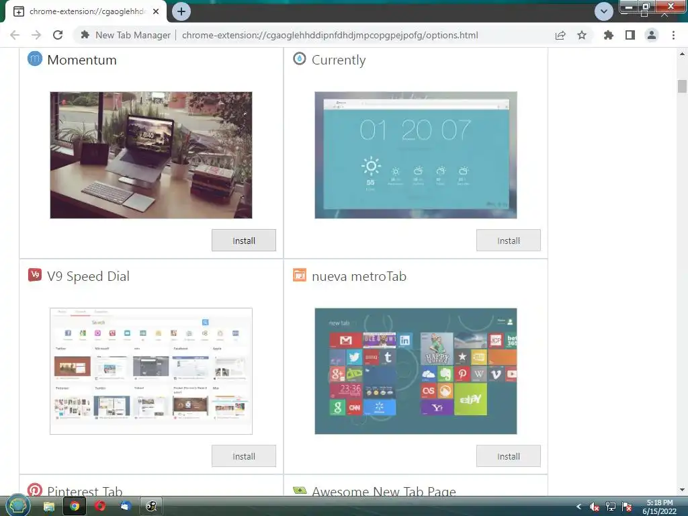The width and height of the screenshot is (688, 516).
Task: Click the nueva metroTab heading text
Action: (359, 276)
